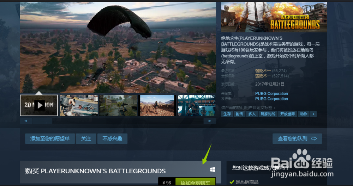This screenshot has height=186, width=353.
Task: Click the thumbnail strip scrollbar handle
Action: click(42, 121)
